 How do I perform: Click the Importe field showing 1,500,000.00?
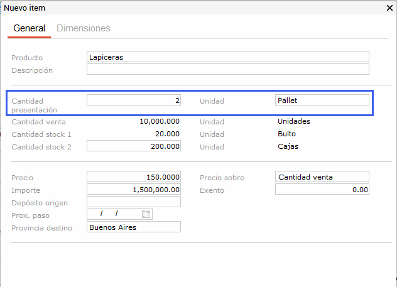point(134,189)
